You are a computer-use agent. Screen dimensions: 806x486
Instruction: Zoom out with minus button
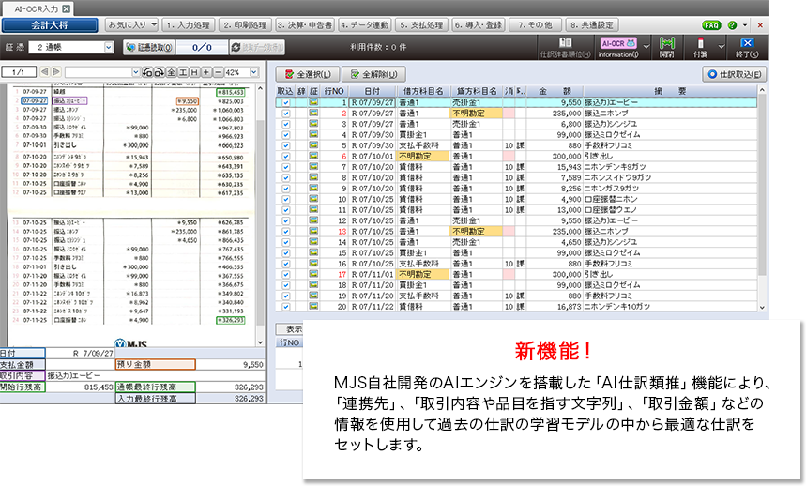[218, 72]
